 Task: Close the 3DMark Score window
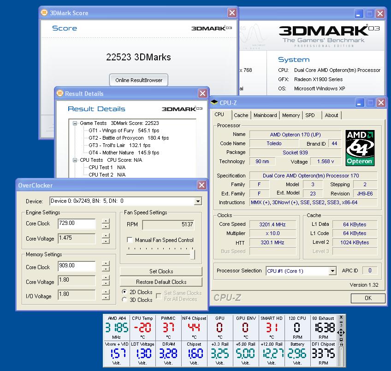[232, 12]
